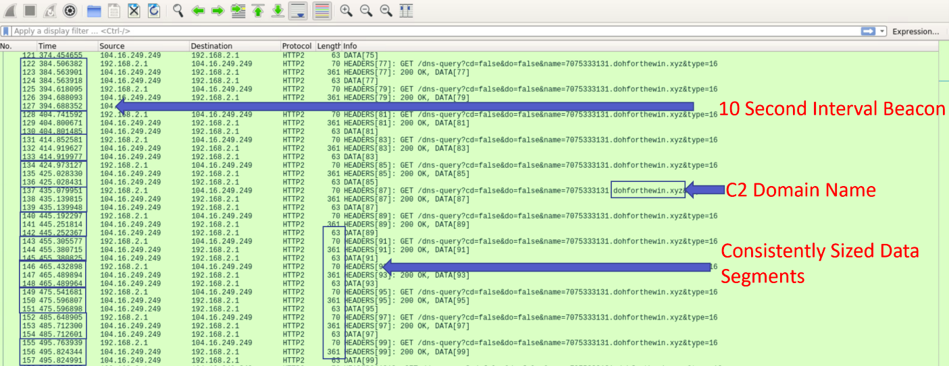Open a capture file with folder icon

[x=94, y=10]
